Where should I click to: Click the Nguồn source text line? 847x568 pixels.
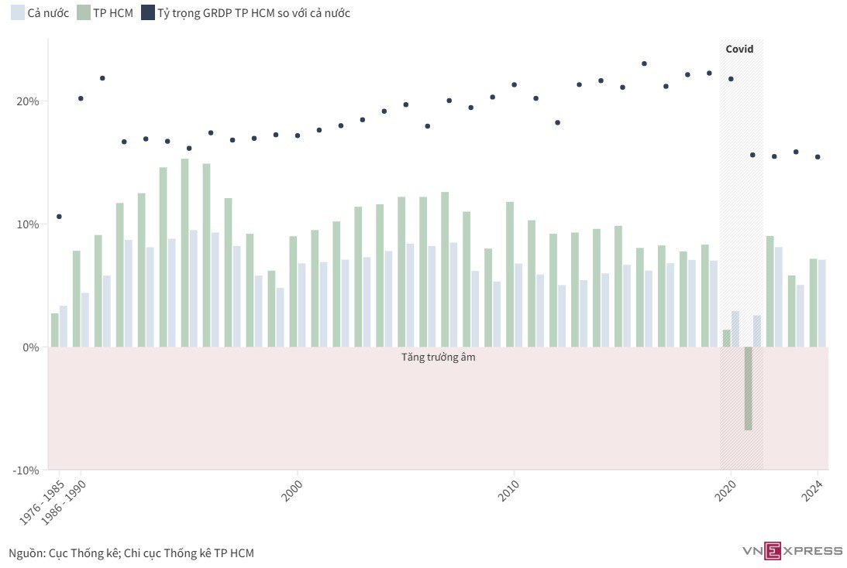(131, 553)
